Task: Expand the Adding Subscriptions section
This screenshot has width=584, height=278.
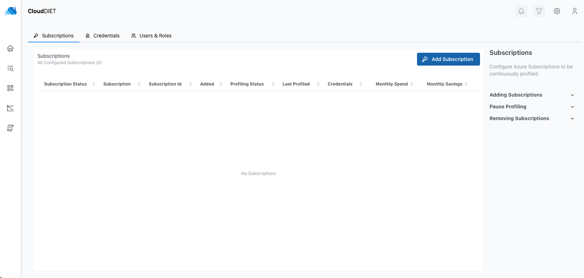Action: coord(532,95)
